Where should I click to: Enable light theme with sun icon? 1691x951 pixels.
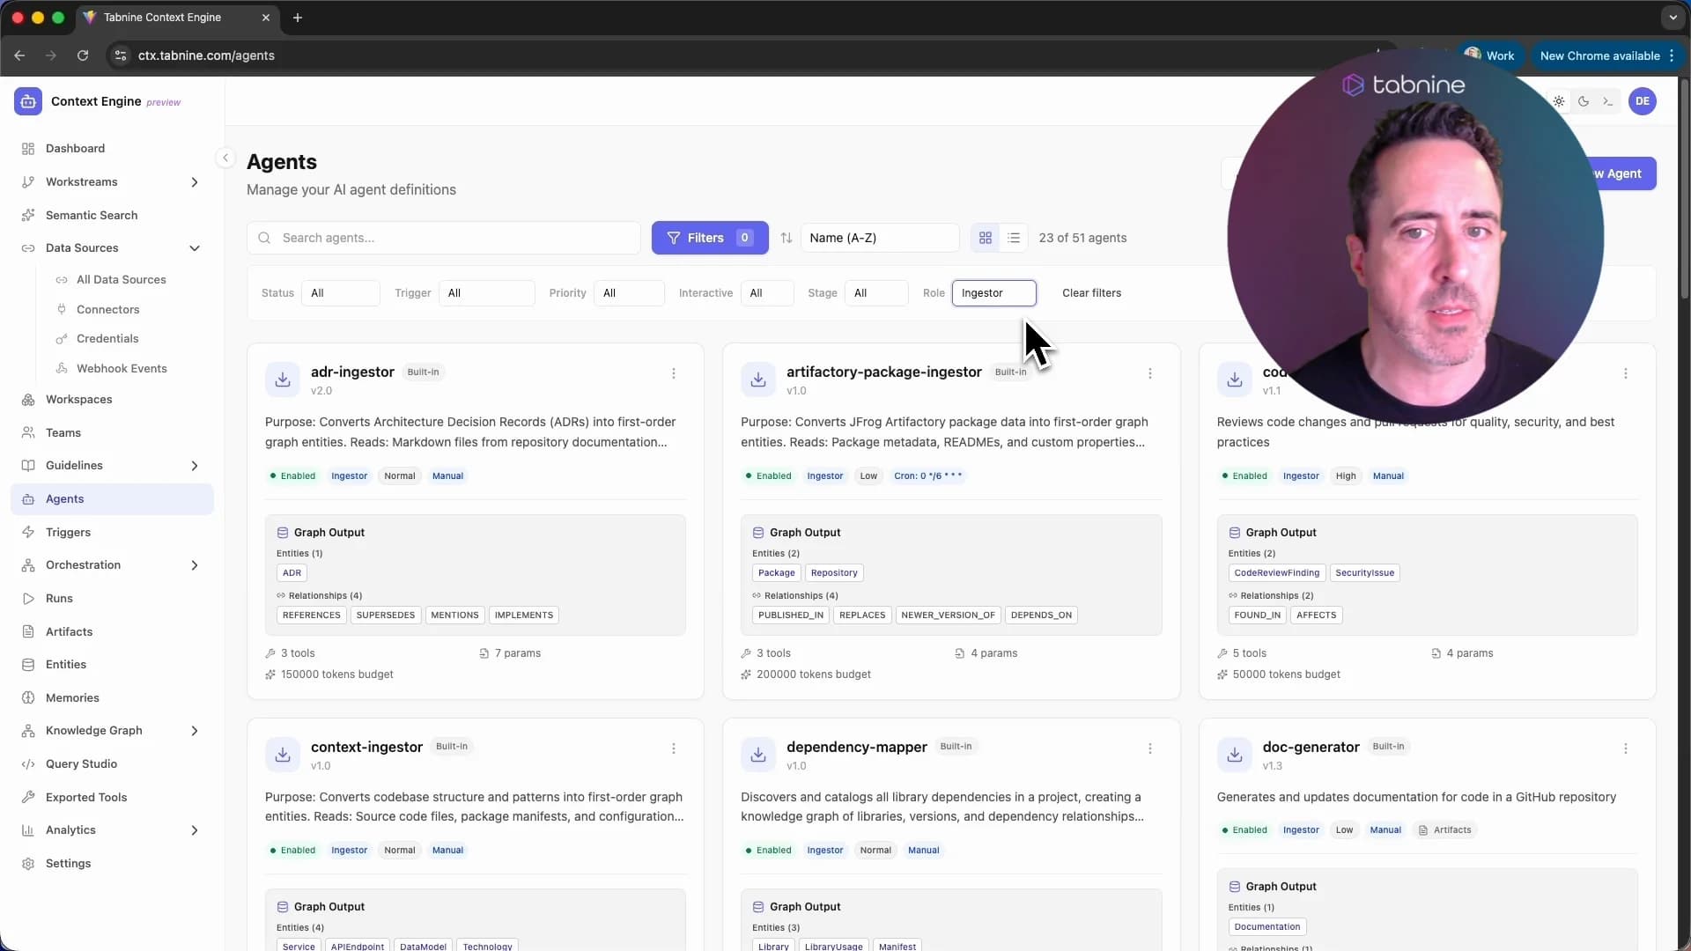pos(1559,101)
